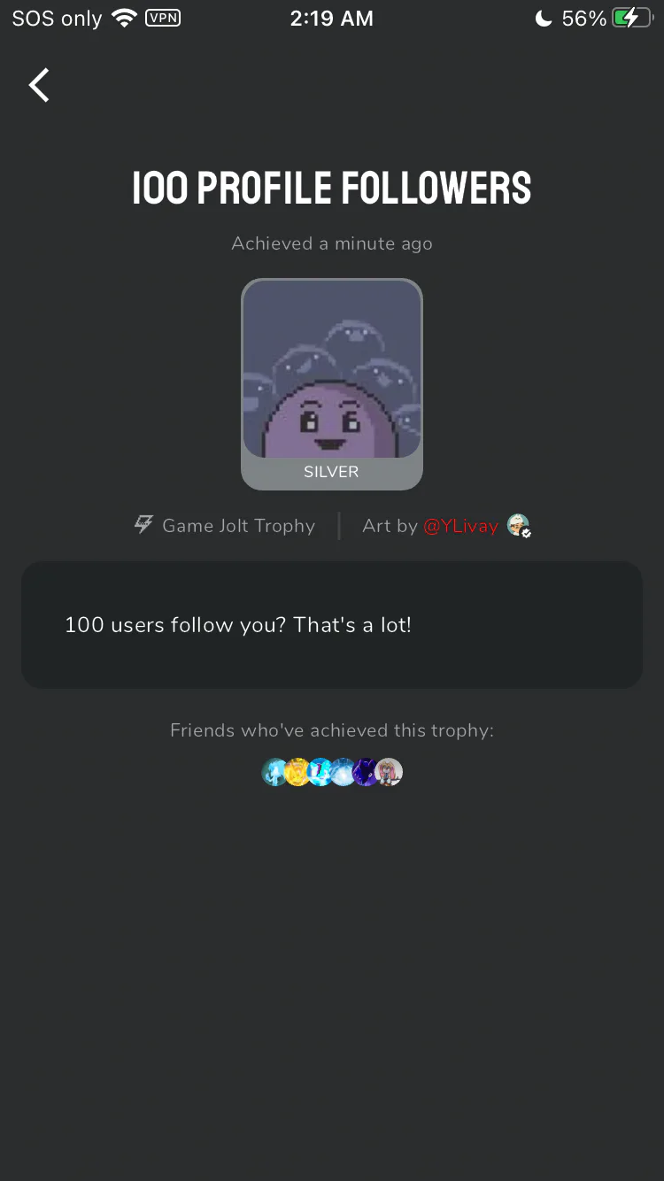Tap the back arrow at top left
The width and height of the screenshot is (664, 1181).
(39, 86)
